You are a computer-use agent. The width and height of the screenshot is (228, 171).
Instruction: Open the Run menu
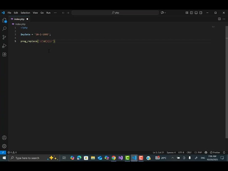48,13
